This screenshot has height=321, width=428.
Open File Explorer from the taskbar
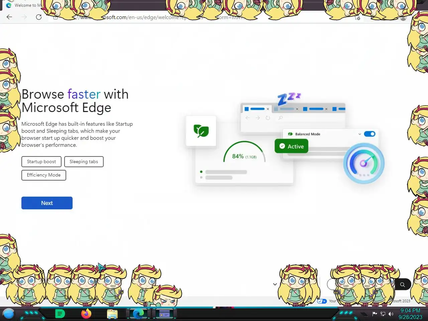coord(112,314)
